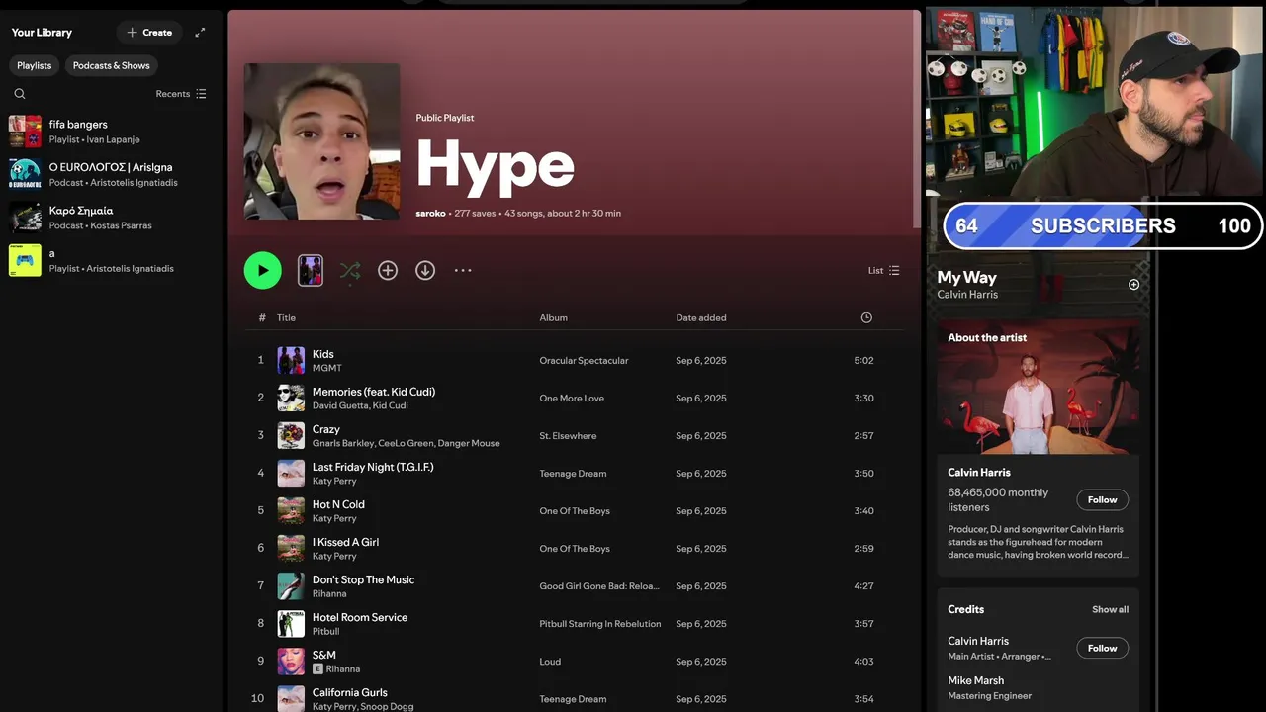This screenshot has height=712, width=1266.
Task: Select the track Don't Stop The Music
Action: click(x=363, y=579)
